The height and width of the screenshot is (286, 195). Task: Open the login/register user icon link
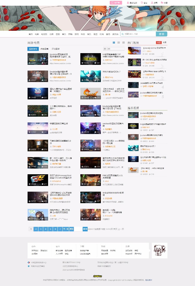(x=128, y=3)
